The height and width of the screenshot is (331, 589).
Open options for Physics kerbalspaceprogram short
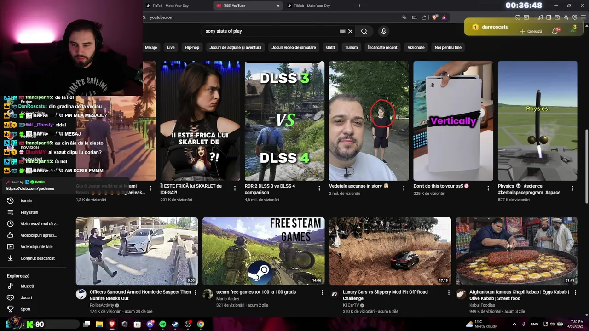pos(572,188)
